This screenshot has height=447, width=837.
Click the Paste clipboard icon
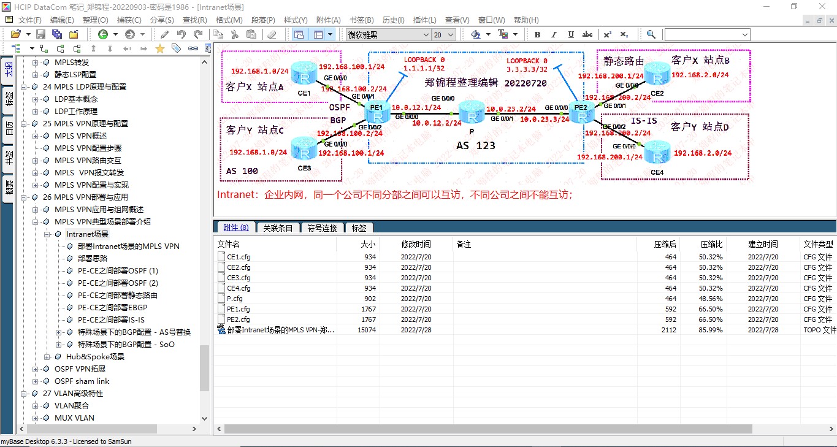(x=251, y=34)
